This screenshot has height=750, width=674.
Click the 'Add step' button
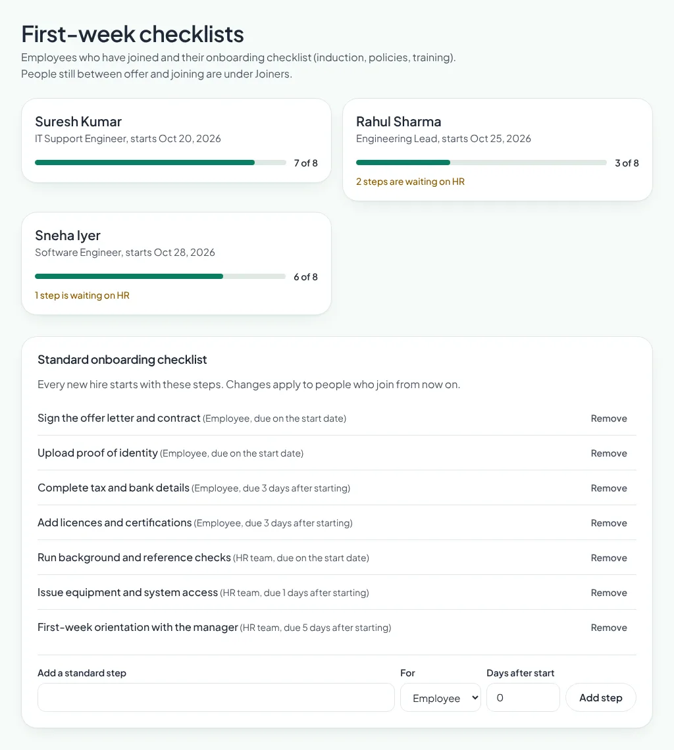pyautogui.click(x=601, y=698)
